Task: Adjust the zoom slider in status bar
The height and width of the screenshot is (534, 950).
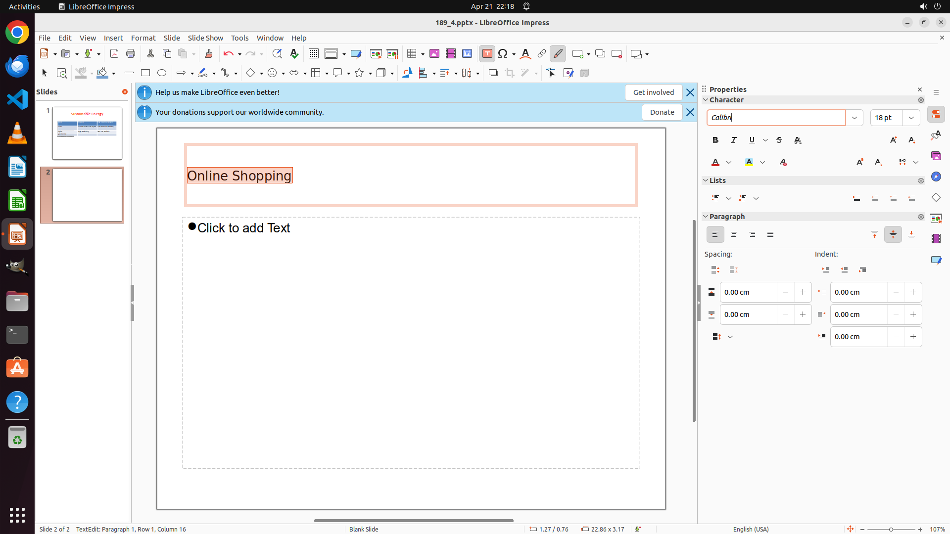Action: pos(891,530)
